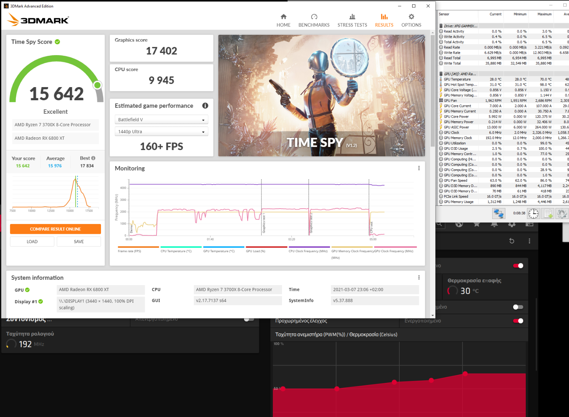Open Radeon Software settings gear icon
569x417 pixels.
click(x=512, y=224)
